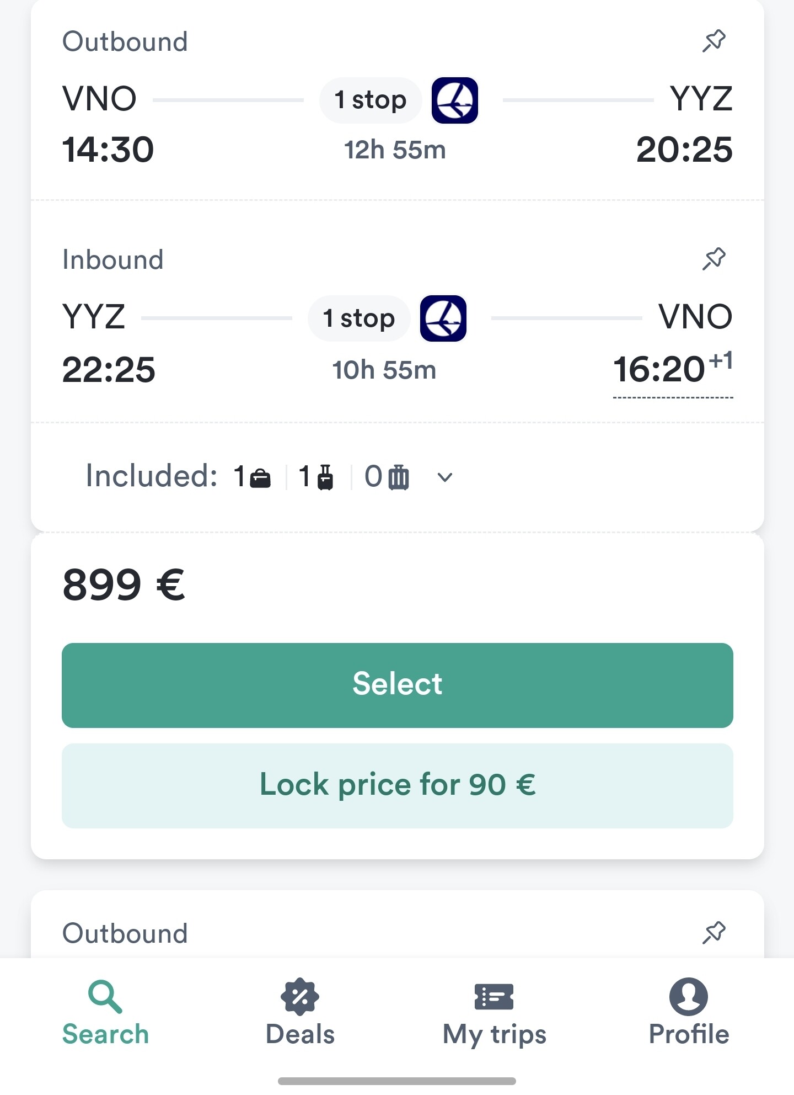
Task: Open the My trips tab
Action: tap(494, 1013)
